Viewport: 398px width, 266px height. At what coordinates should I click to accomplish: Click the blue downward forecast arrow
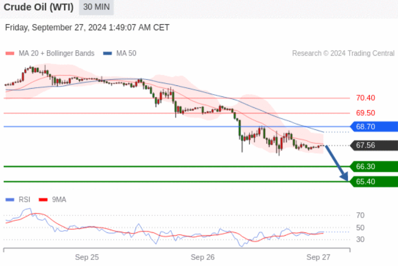click(336, 163)
